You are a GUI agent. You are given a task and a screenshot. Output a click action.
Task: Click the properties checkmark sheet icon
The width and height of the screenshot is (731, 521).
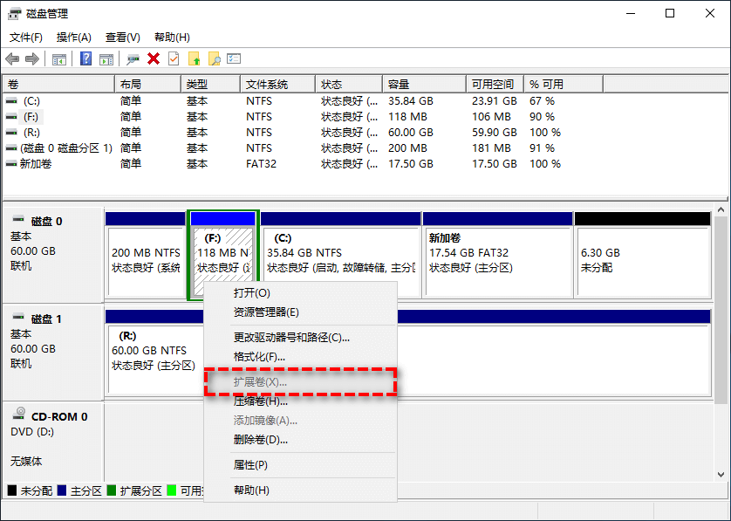[174, 58]
